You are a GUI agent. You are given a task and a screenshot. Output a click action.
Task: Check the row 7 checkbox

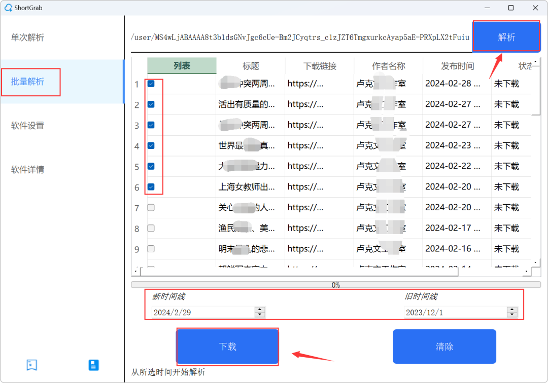click(x=151, y=208)
